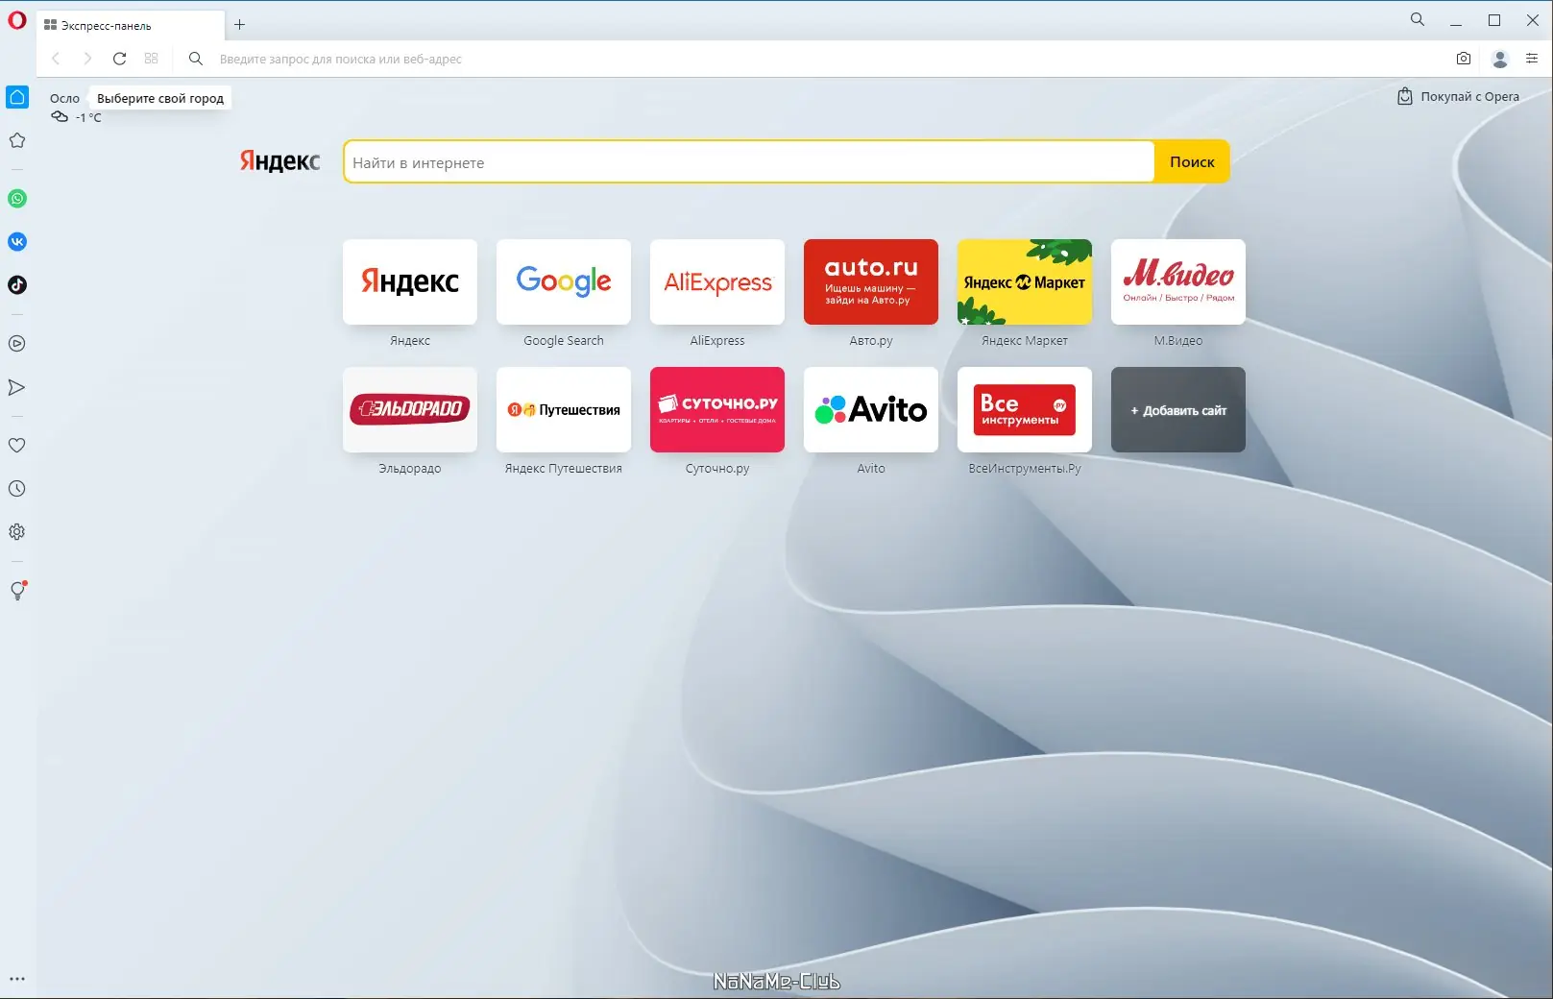Click the back navigation arrow
This screenshot has width=1553, height=999.
(56, 59)
